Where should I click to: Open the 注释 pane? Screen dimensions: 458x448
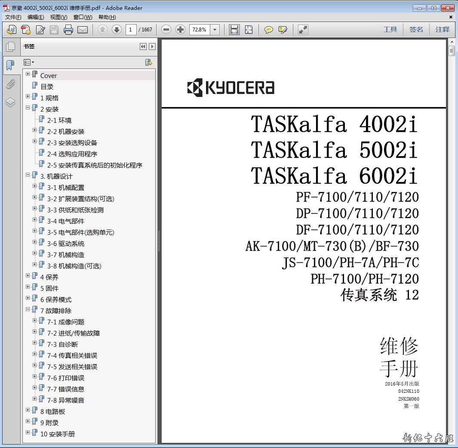pyautogui.click(x=442, y=30)
